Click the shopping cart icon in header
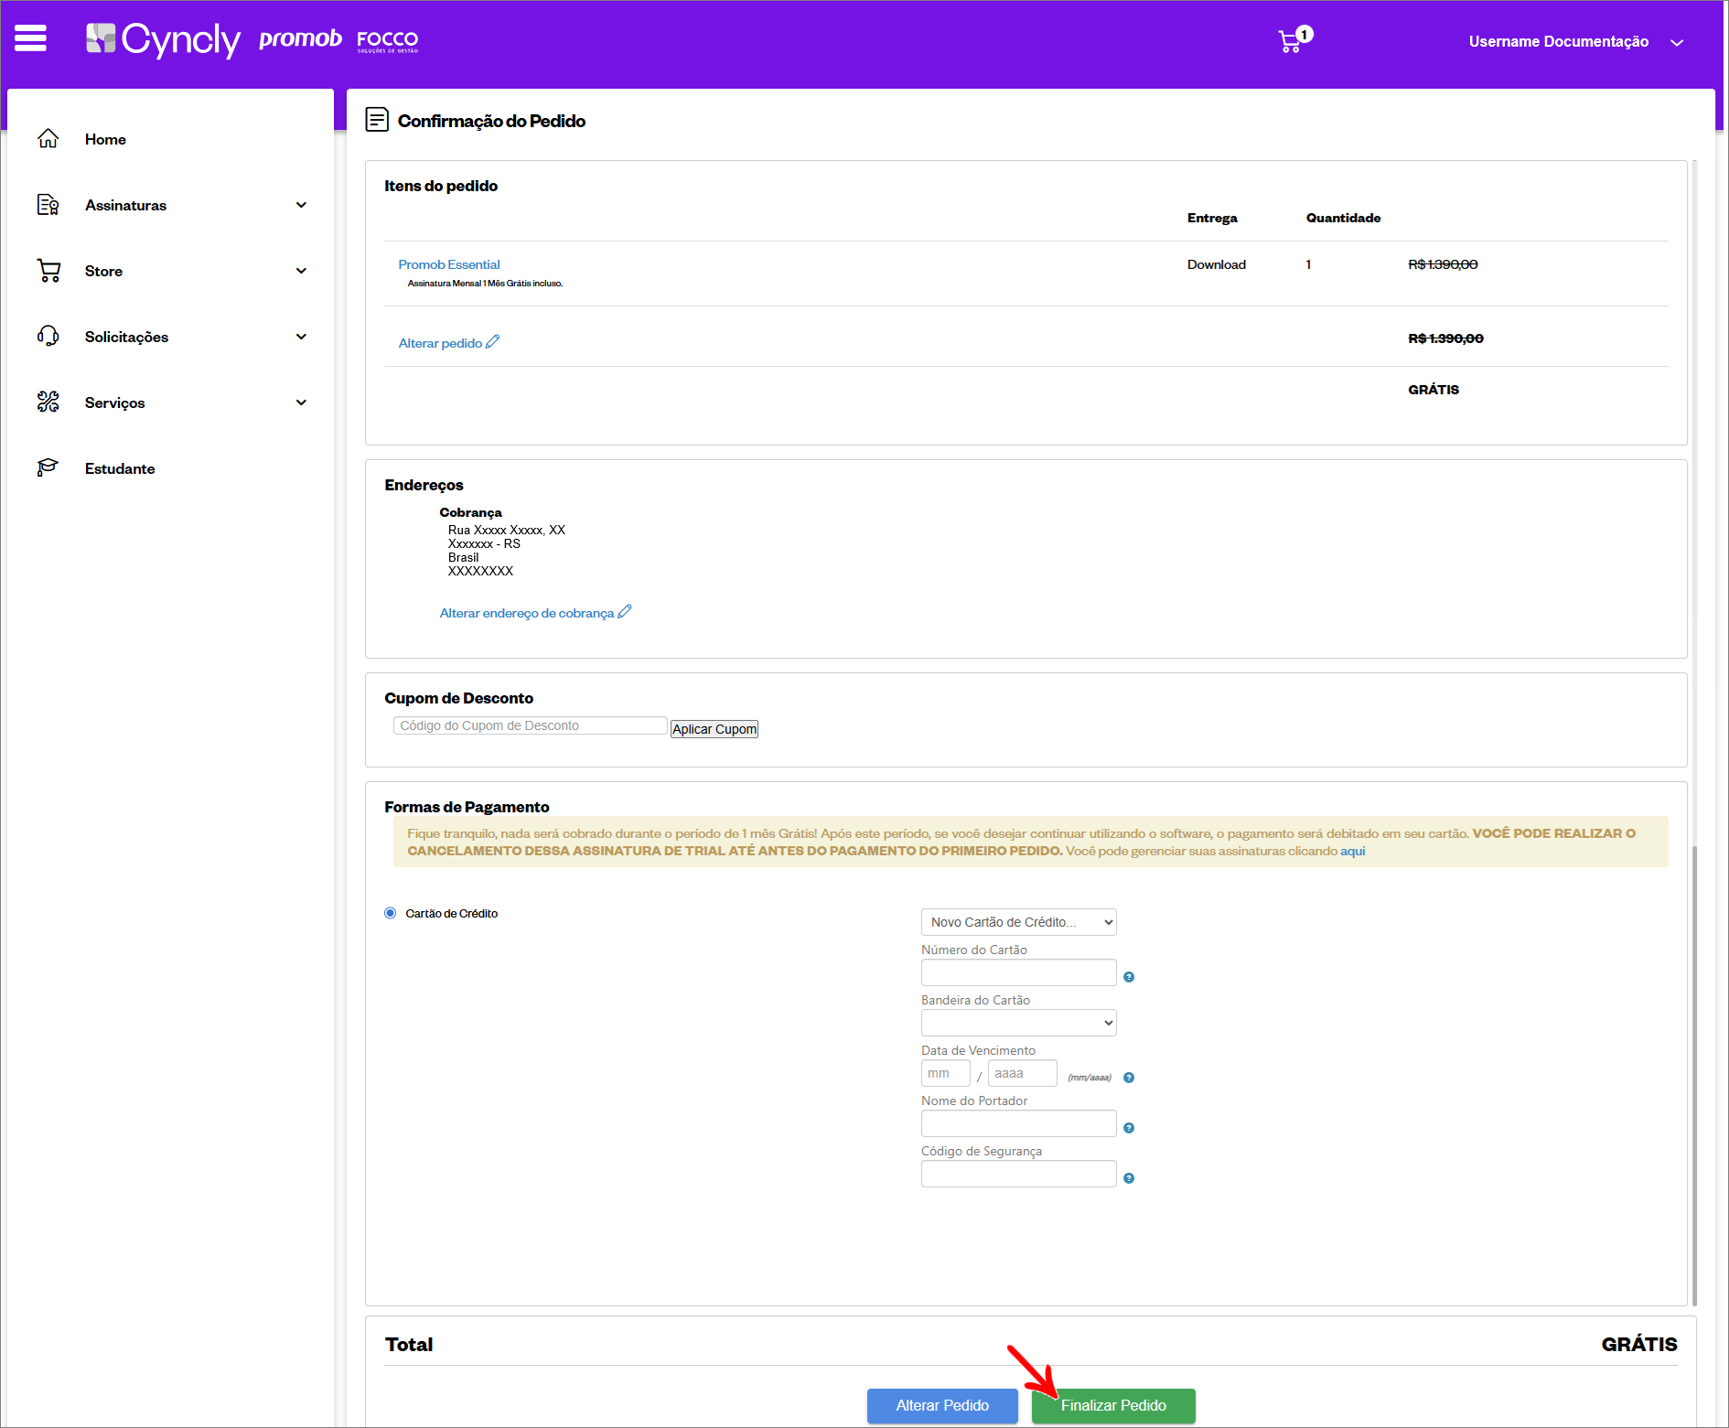 [x=1290, y=42]
